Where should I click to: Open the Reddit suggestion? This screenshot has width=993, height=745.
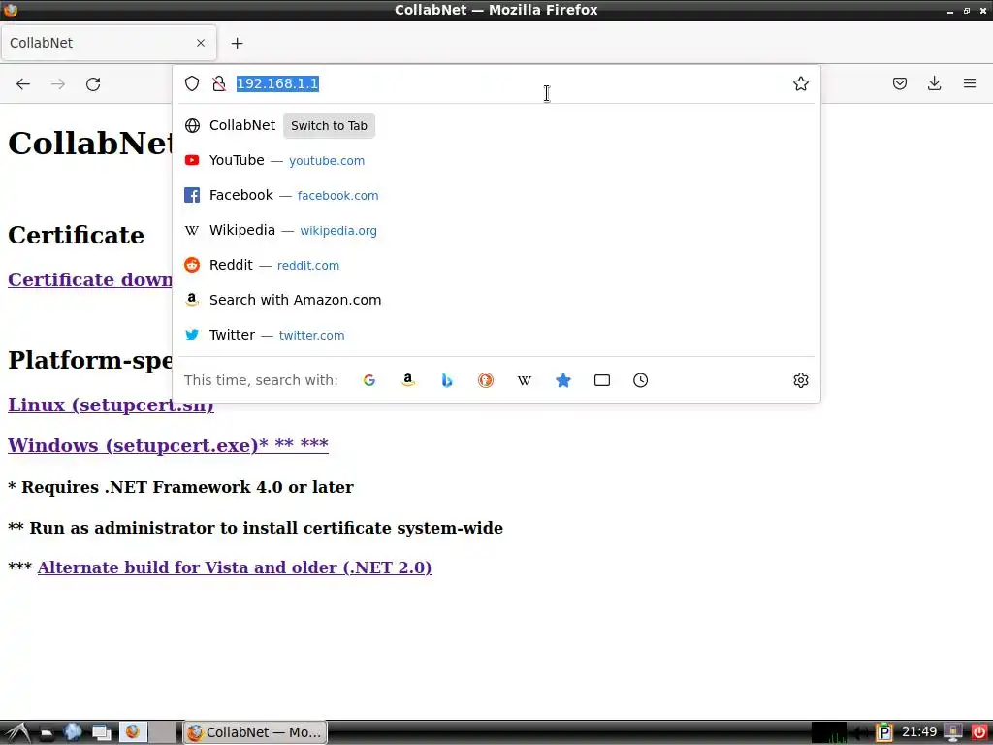(x=496, y=265)
